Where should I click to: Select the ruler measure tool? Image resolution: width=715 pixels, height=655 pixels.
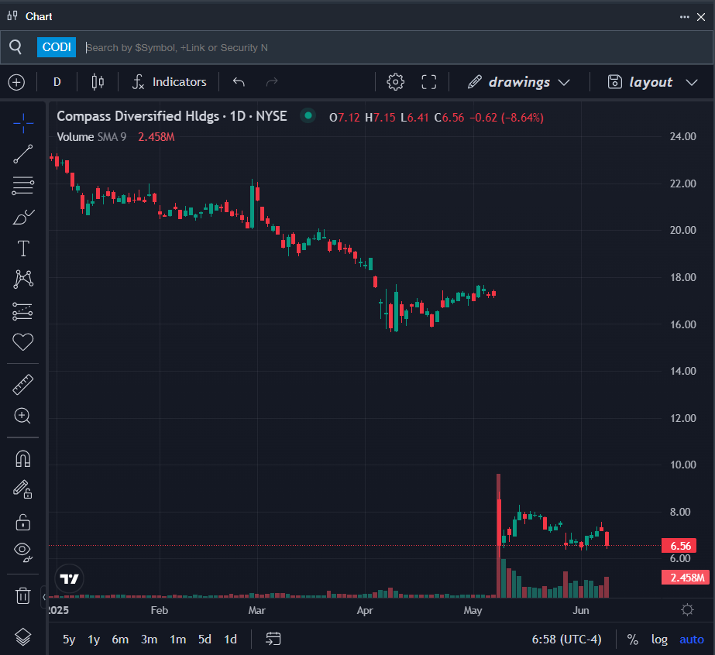(x=22, y=384)
